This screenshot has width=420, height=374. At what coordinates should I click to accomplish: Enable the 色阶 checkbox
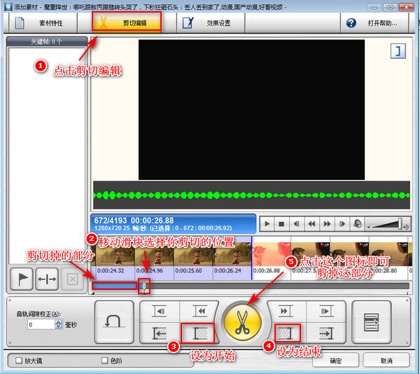(105, 361)
